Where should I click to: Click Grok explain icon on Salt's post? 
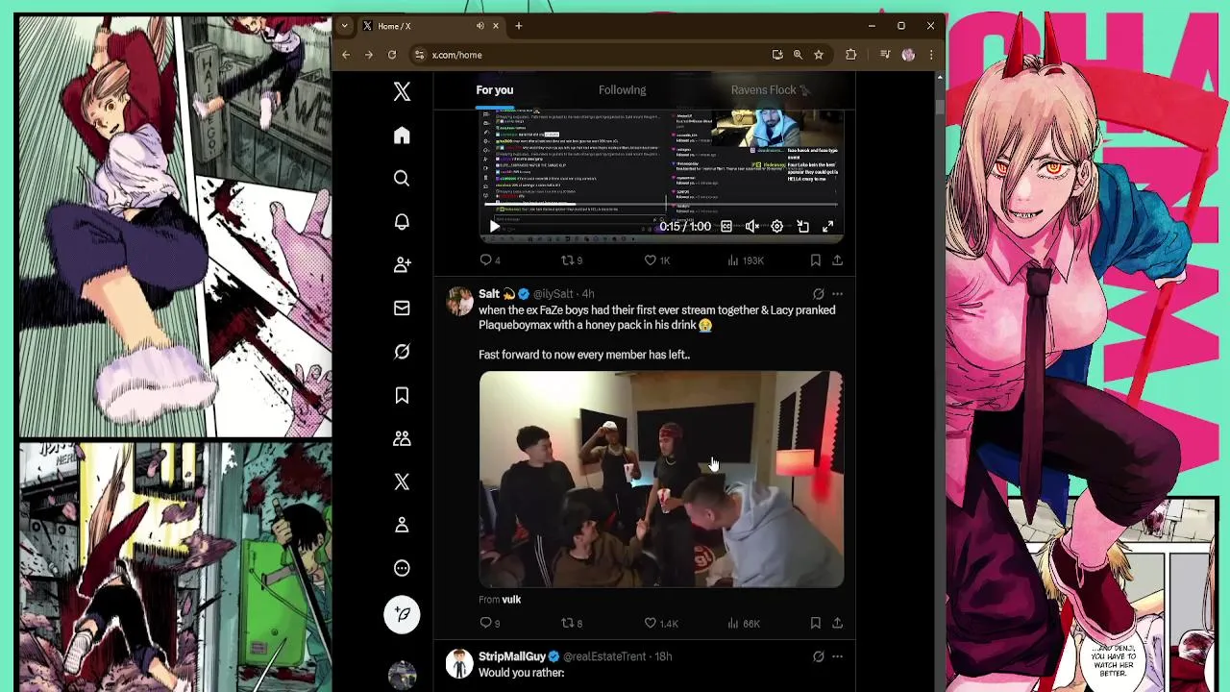click(818, 294)
